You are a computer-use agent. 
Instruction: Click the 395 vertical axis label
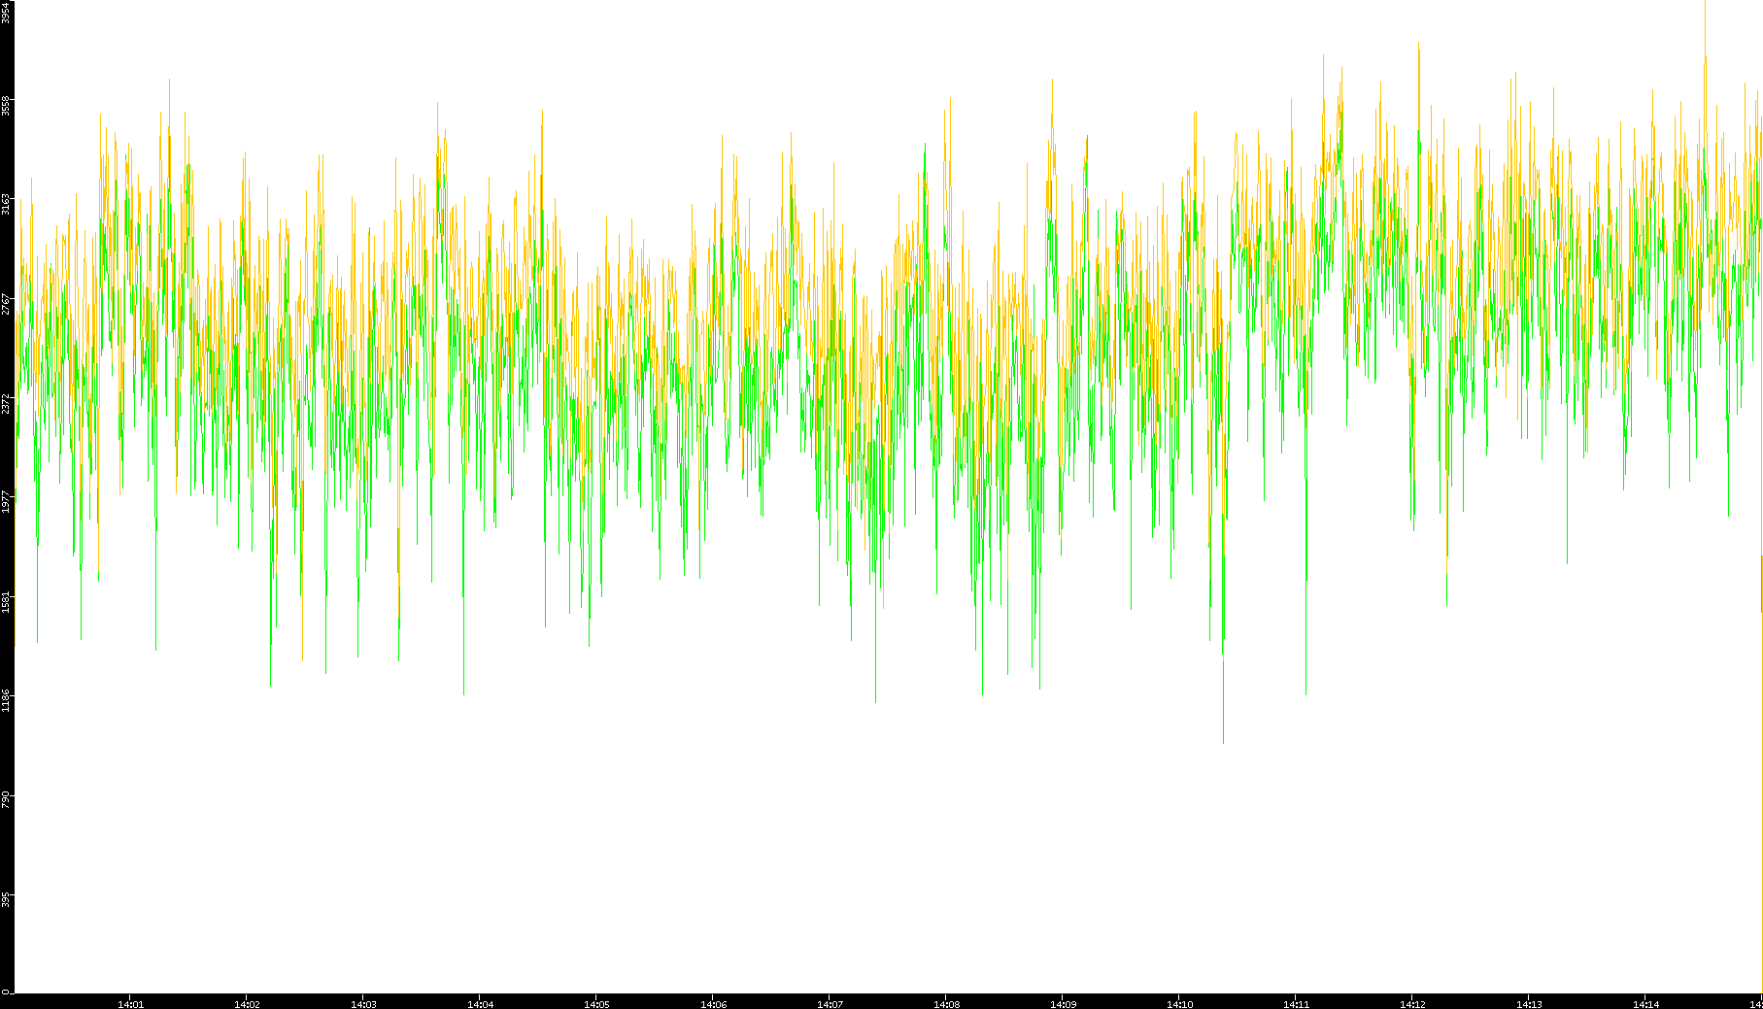point(6,899)
